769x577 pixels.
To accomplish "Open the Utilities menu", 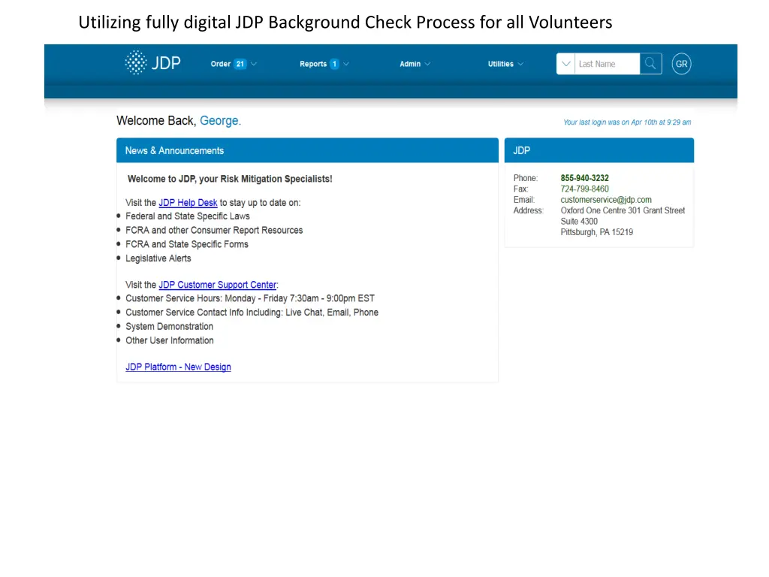I will pyautogui.click(x=505, y=64).
